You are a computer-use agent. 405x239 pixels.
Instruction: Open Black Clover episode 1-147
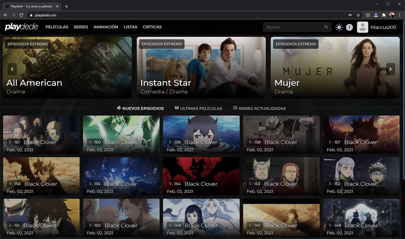[x=281, y=218]
